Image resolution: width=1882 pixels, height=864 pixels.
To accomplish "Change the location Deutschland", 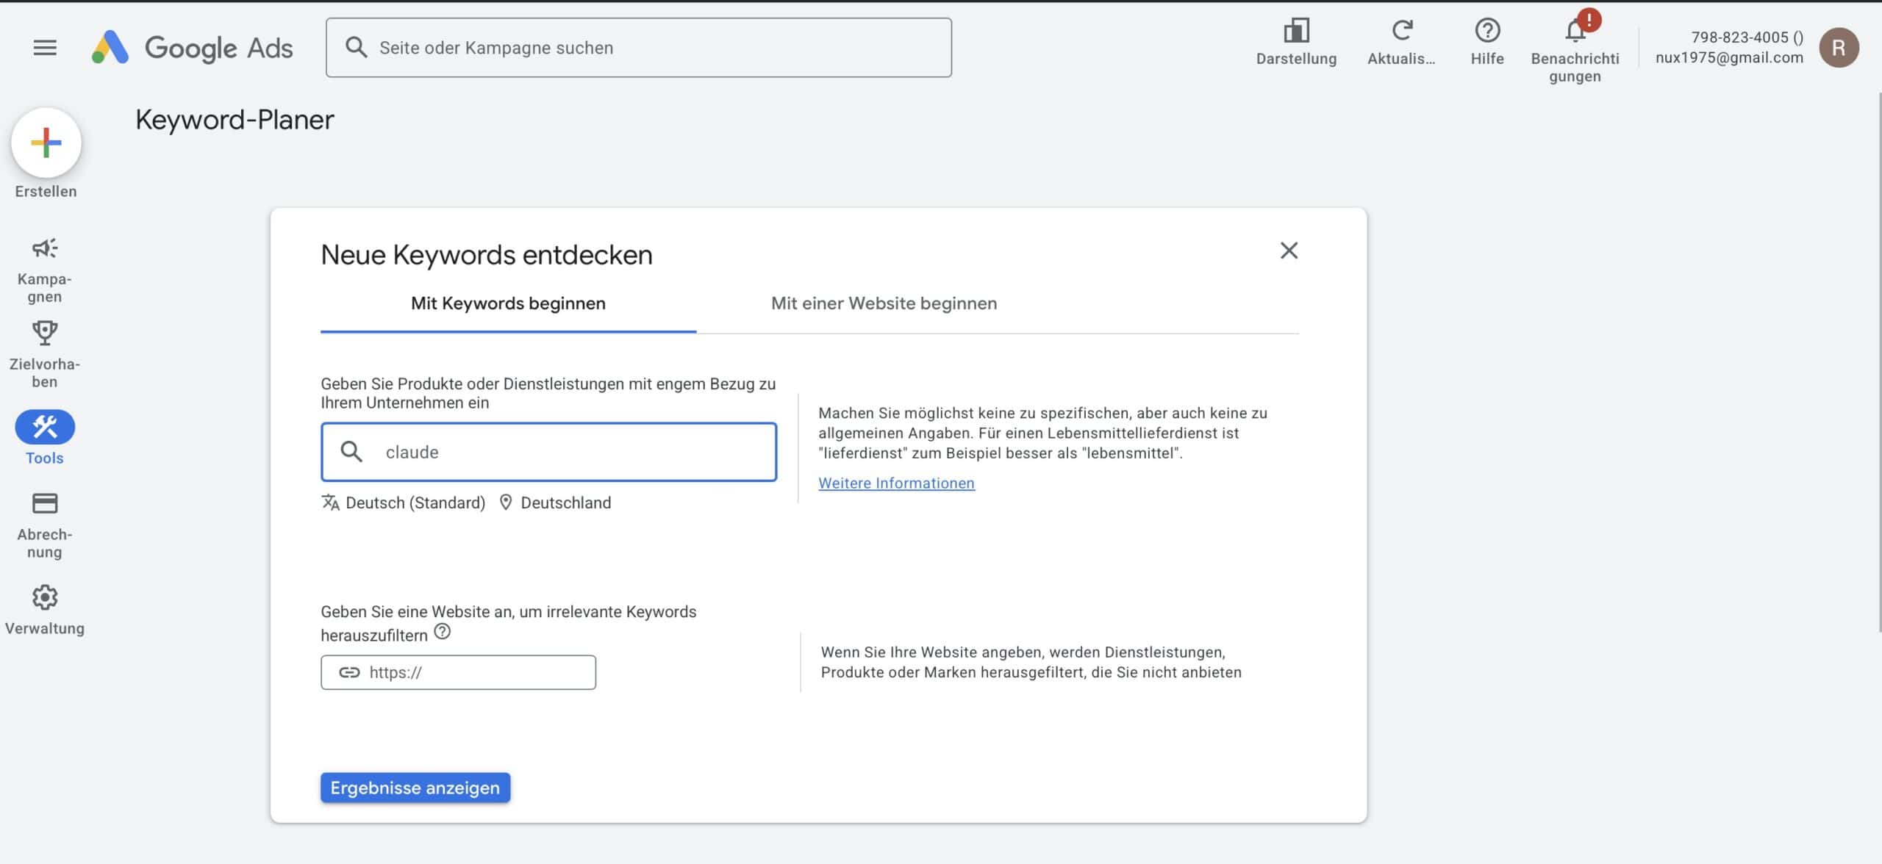I will 555,503.
